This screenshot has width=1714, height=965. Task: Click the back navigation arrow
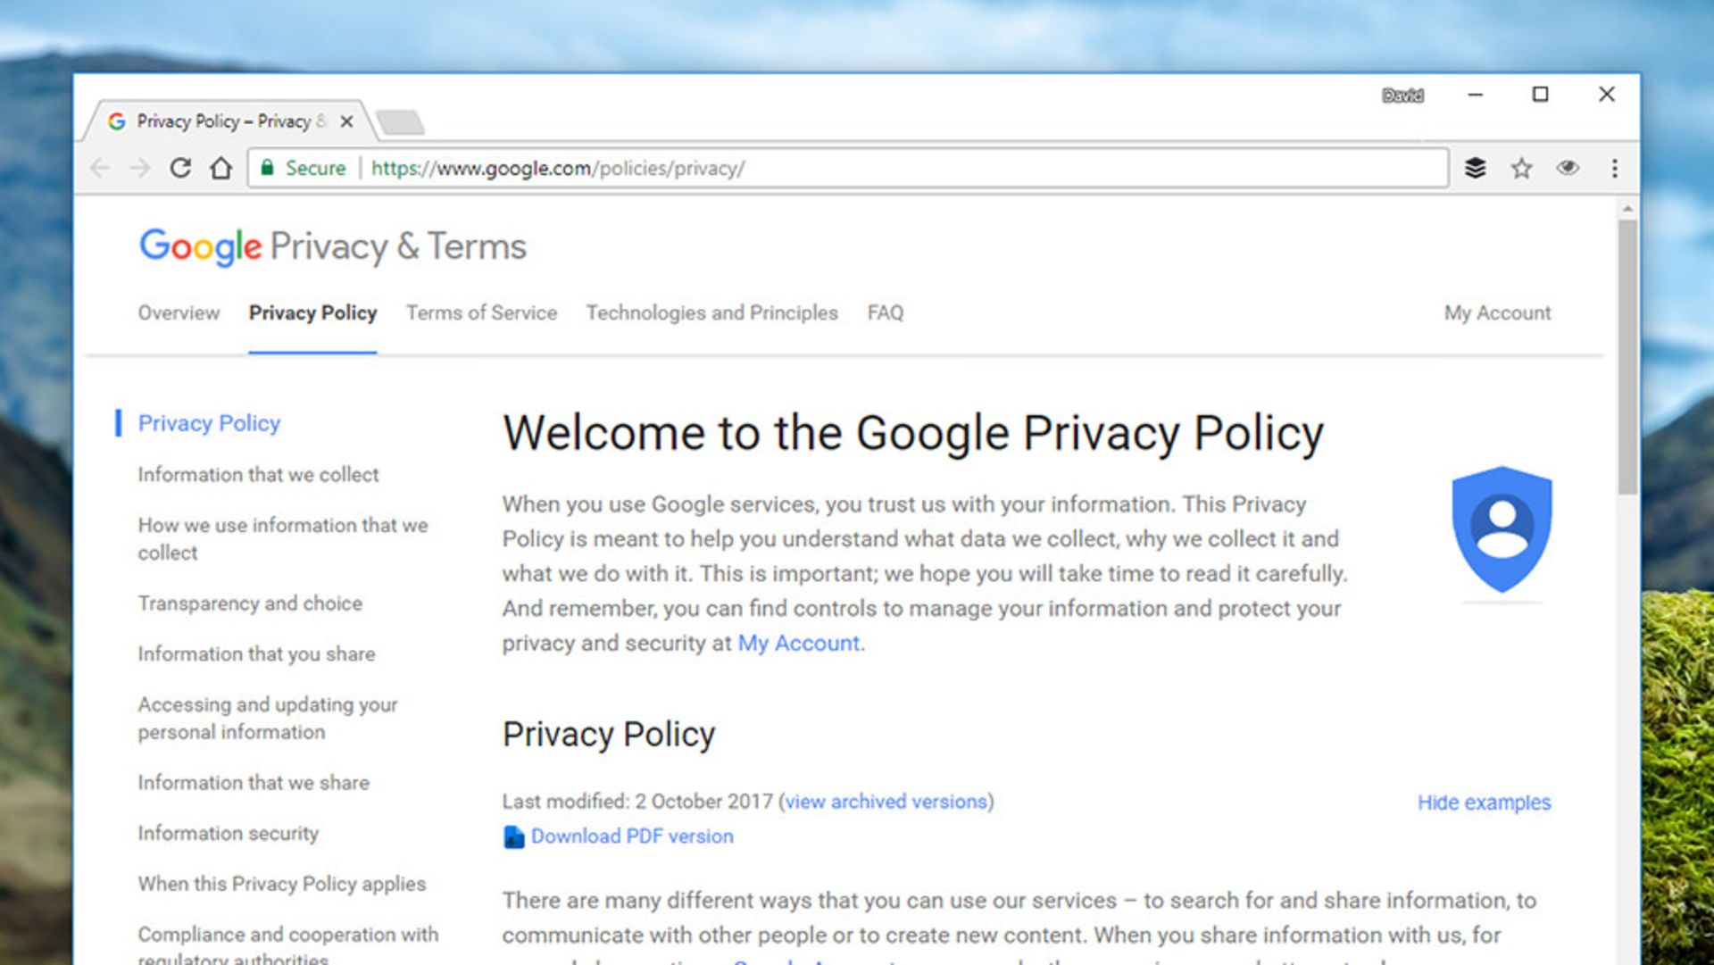click(x=98, y=168)
